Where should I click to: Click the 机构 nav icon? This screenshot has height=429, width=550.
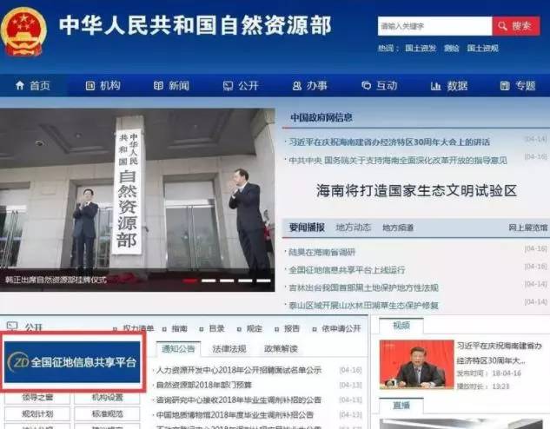pos(90,85)
